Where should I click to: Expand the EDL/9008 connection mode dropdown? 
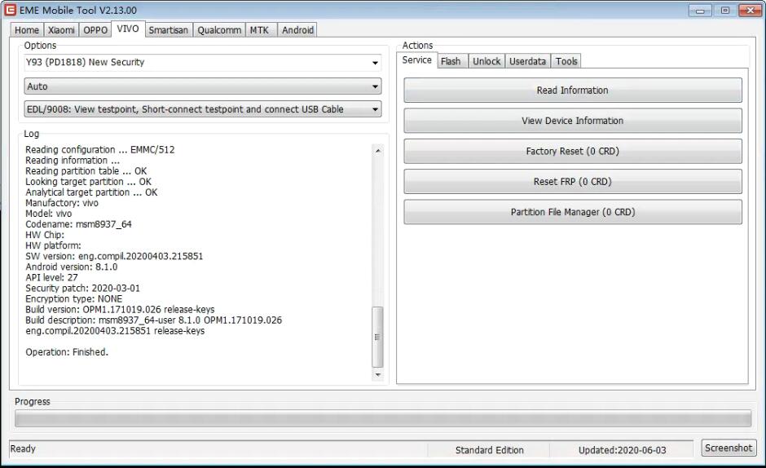point(203,109)
